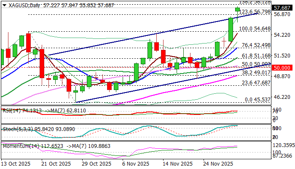Click the current price label 57.687
The width and height of the screenshot is (295, 169).
coord(282,8)
